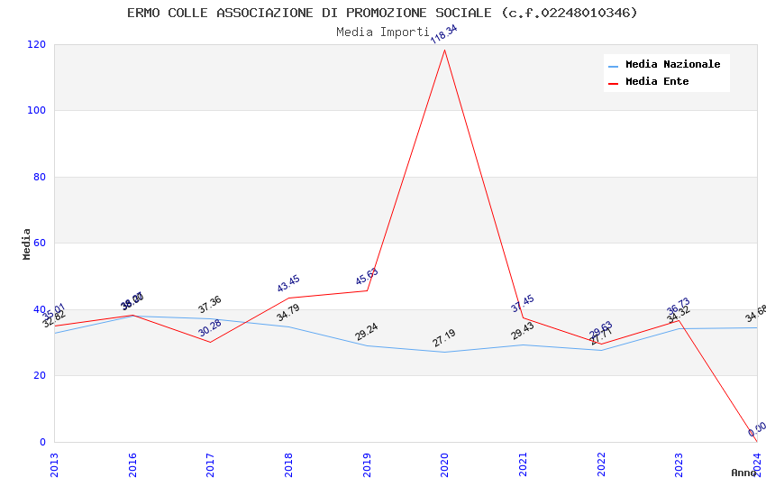Screen dimensions: 766x496
Task: Click the Media y-axis title
Action: (26, 243)
